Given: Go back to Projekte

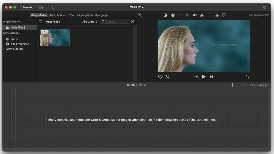Looking at the screenshot, I should click(x=26, y=7).
